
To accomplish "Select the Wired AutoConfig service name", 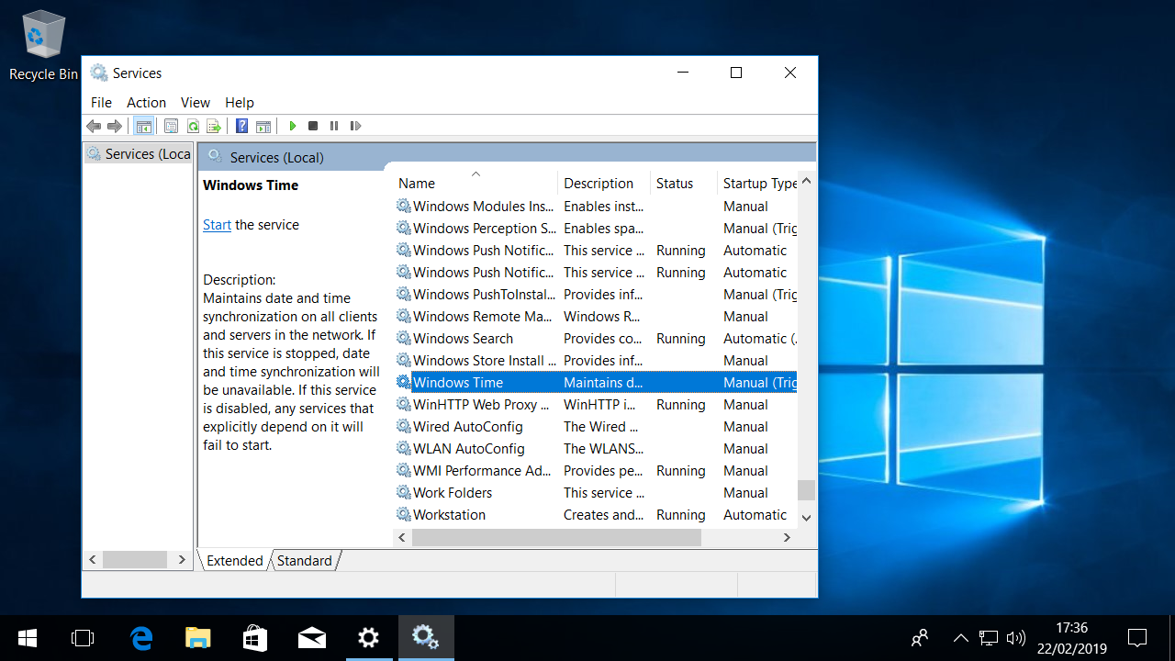I will (468, 427).
